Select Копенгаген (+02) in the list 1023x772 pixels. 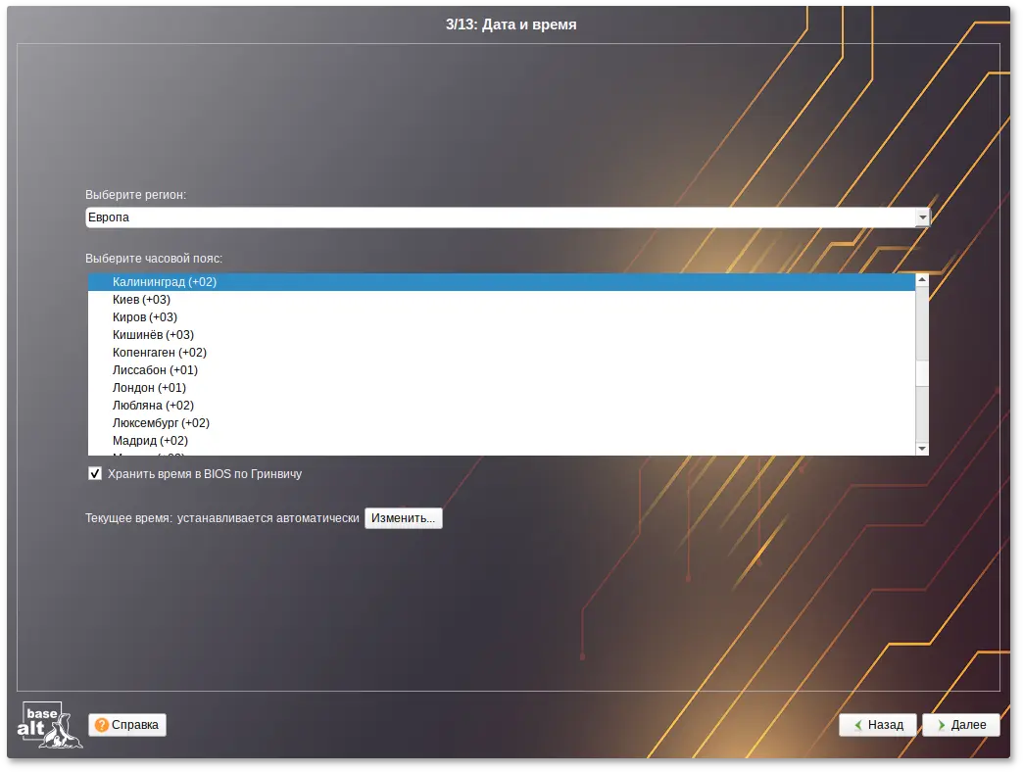160,353
